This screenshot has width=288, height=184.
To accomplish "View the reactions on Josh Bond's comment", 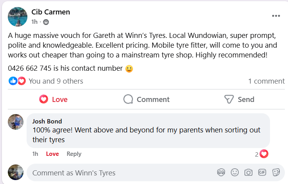I will (x=262, y=154).
